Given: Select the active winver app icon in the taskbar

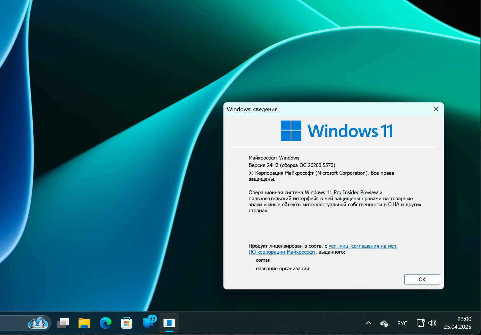Looking at the screenshot, I should (x=169, y=323).
